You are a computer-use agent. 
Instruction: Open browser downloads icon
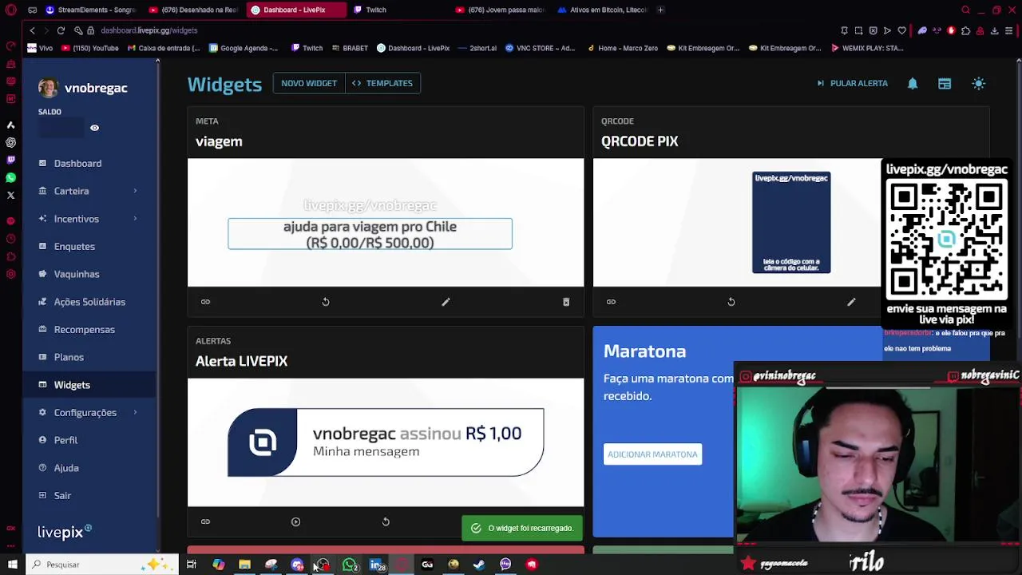tap(994, 30)
